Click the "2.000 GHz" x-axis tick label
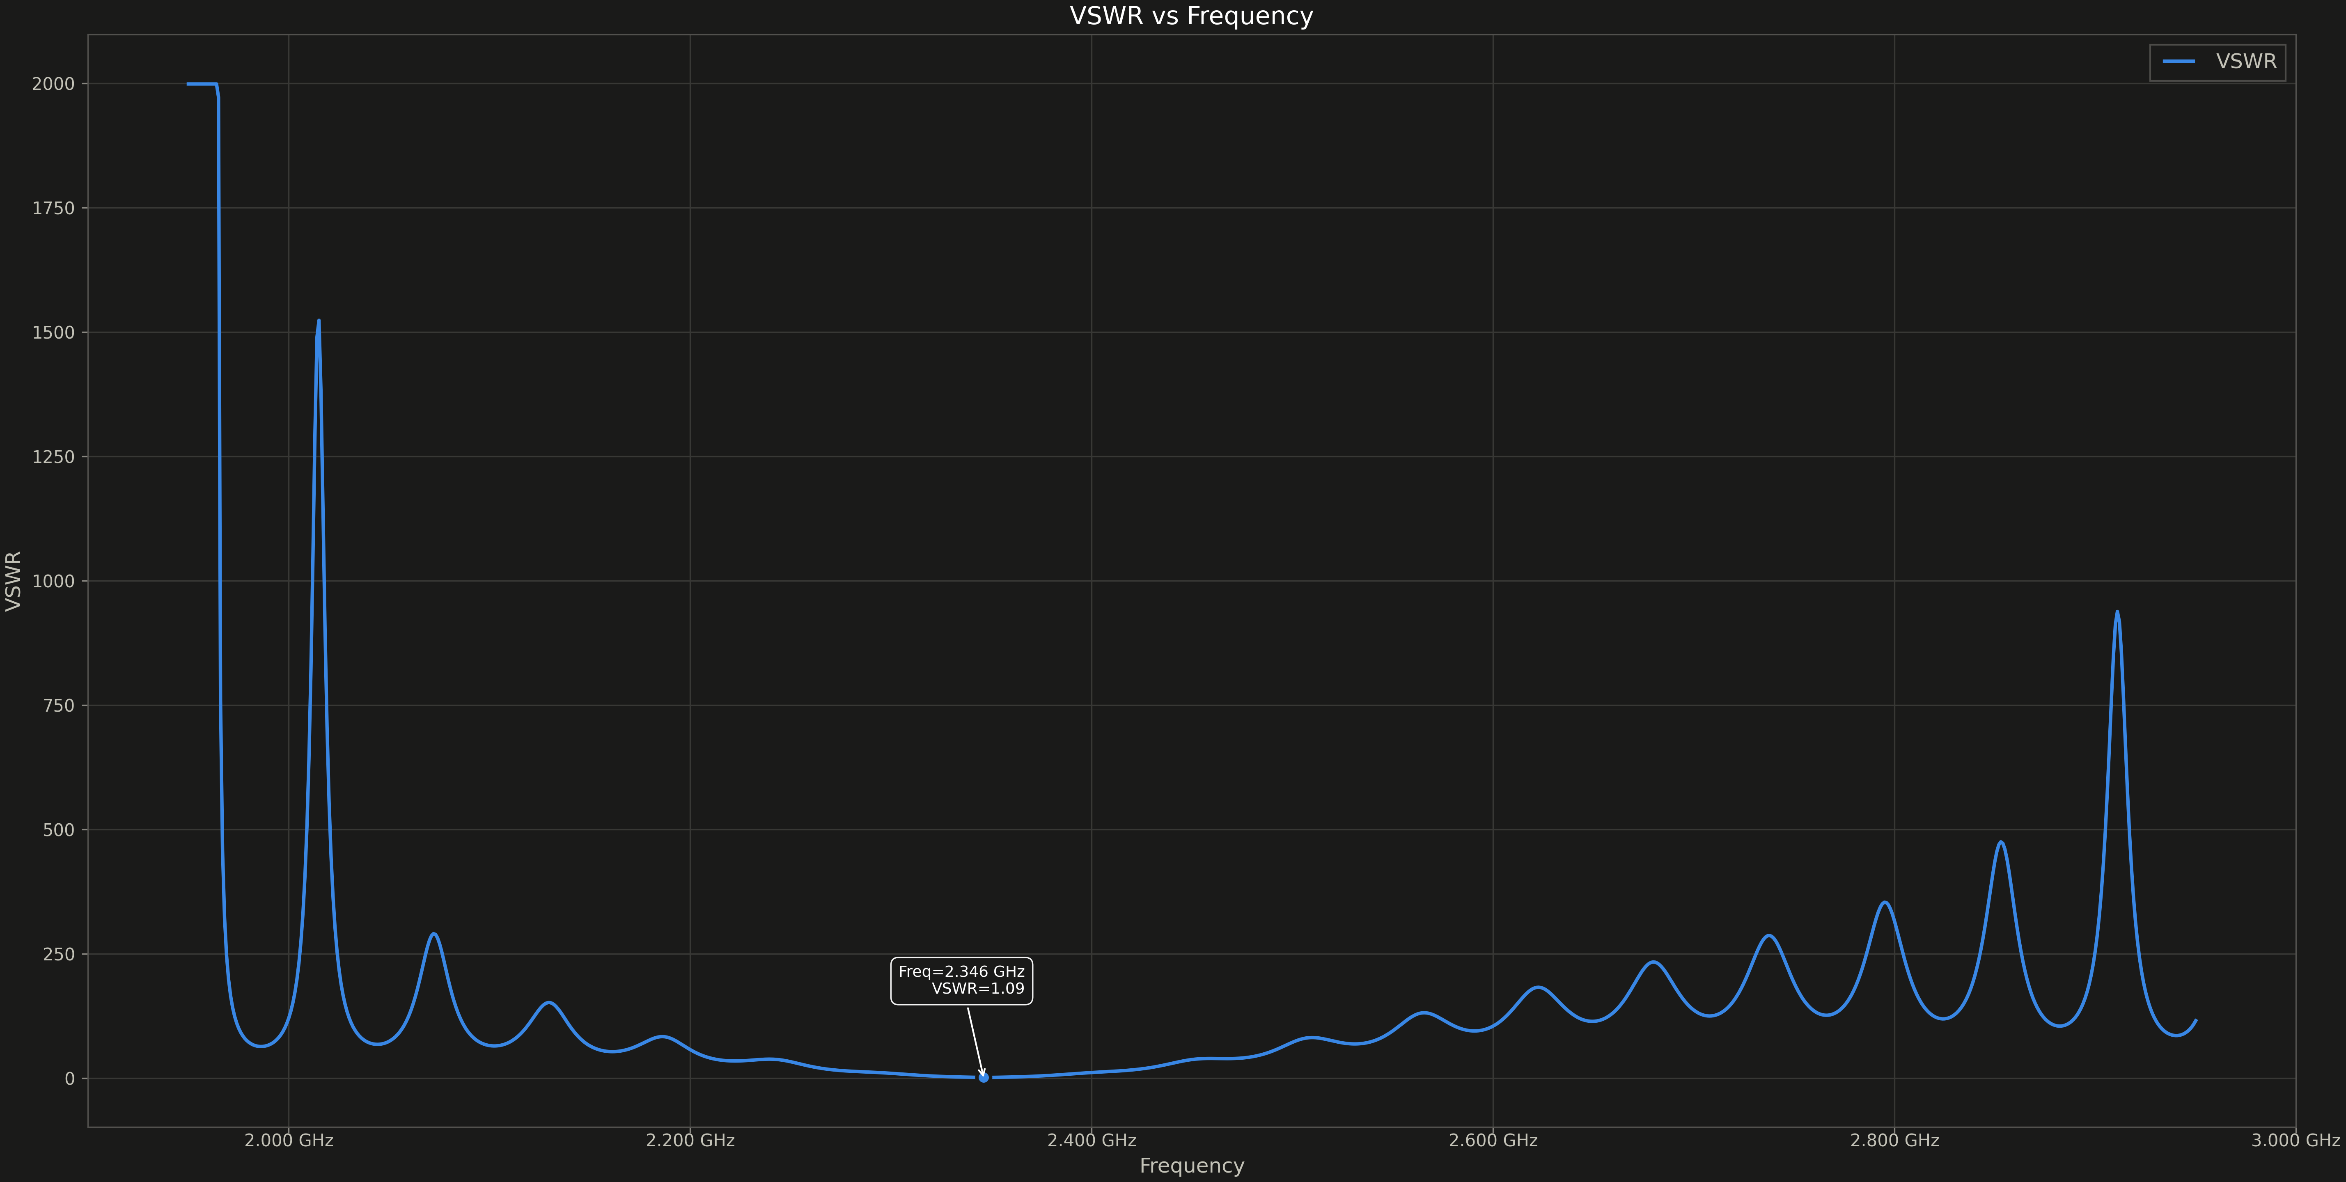The image size is (2346, 1182). (289, 1140)
